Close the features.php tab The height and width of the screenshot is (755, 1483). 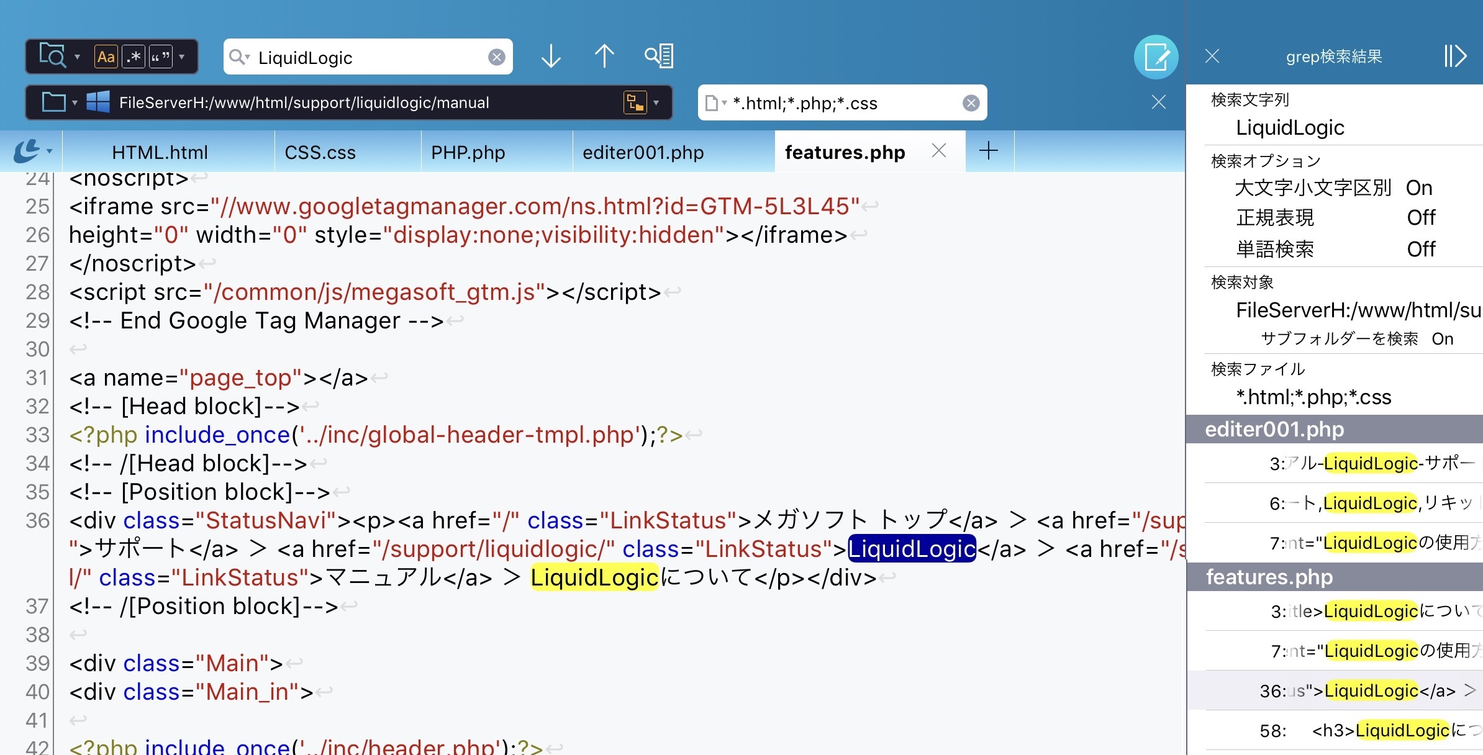pos(939,151)
